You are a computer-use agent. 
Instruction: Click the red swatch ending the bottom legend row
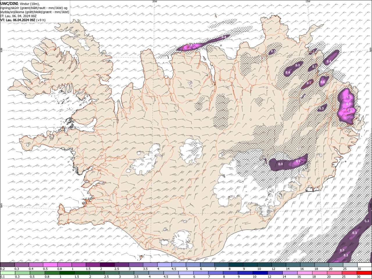(364, 273)
